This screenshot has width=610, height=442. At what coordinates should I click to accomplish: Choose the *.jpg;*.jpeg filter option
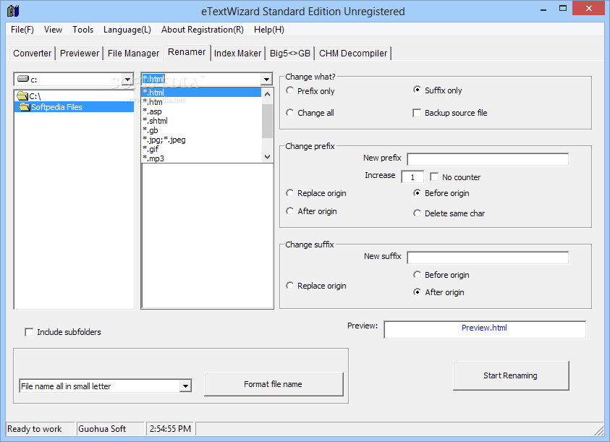[201, 140]
